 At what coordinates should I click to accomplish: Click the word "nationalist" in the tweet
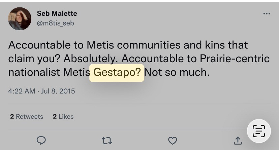tap(34, 73)
